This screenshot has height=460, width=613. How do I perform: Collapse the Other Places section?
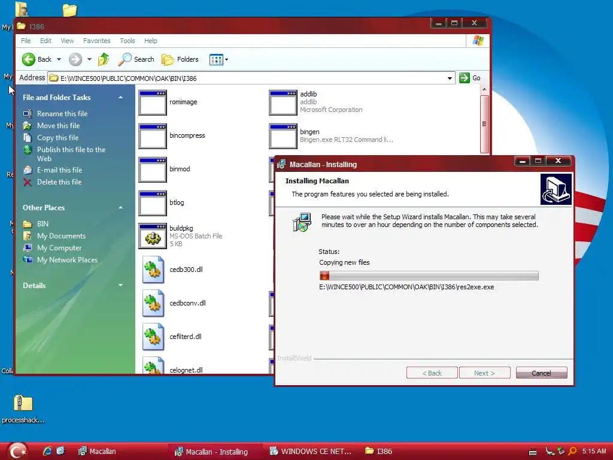[120, 208]
